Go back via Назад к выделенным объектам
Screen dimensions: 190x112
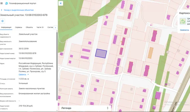(19, 10)
